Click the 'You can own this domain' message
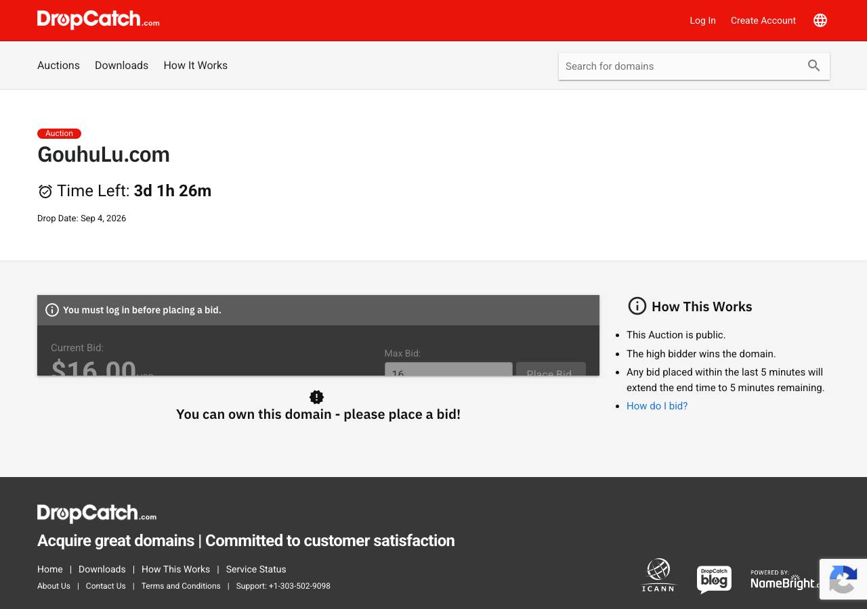 (318, 414)
